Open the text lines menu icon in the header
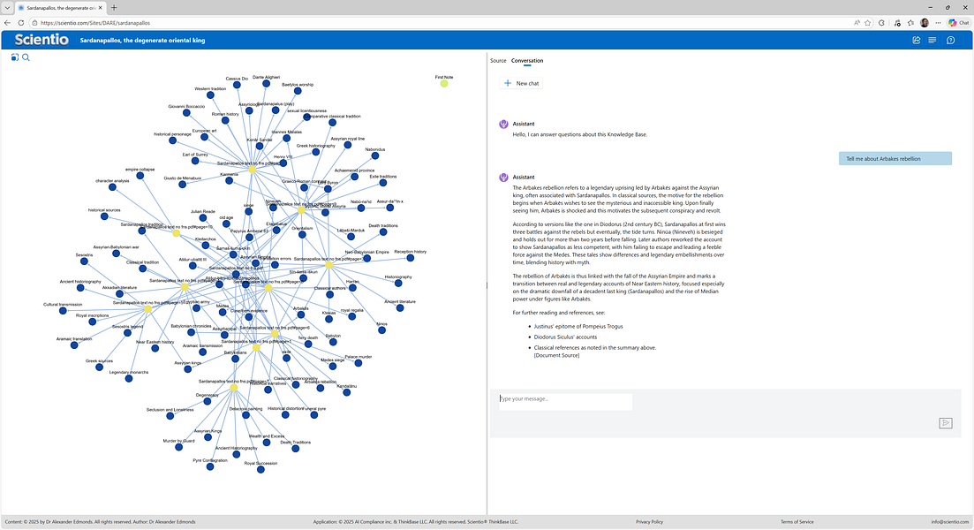This screenshot has height=530, width=974. [932, 40]
